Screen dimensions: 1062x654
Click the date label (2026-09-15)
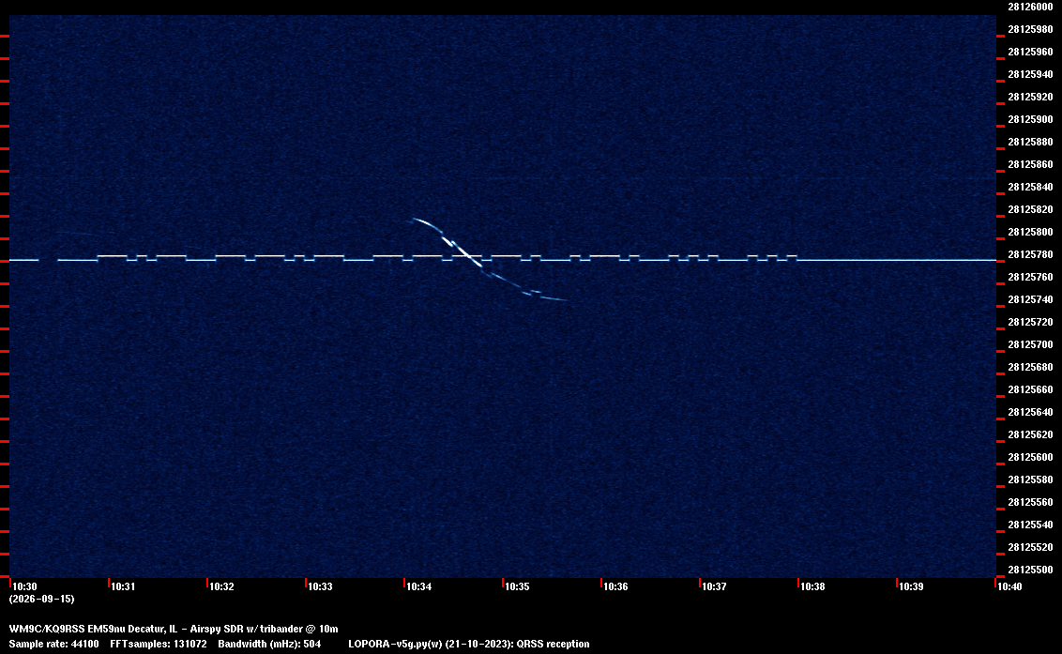tap(41, 599)
